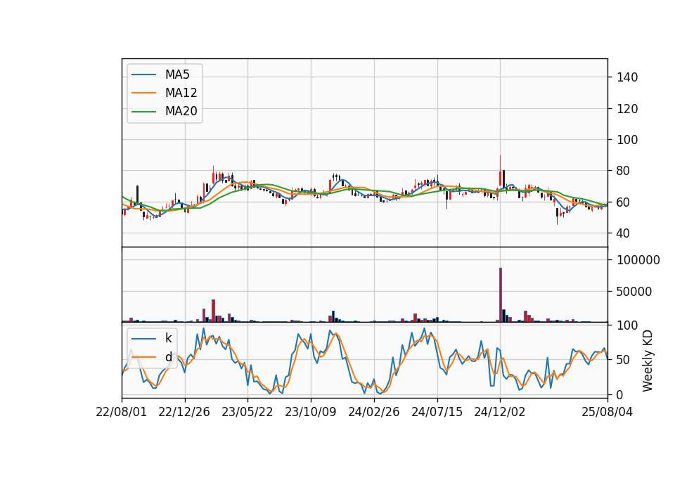Click the 0 label on the KD axis
675x485 pixels.
pyautogui.click(x=620, y=394)
